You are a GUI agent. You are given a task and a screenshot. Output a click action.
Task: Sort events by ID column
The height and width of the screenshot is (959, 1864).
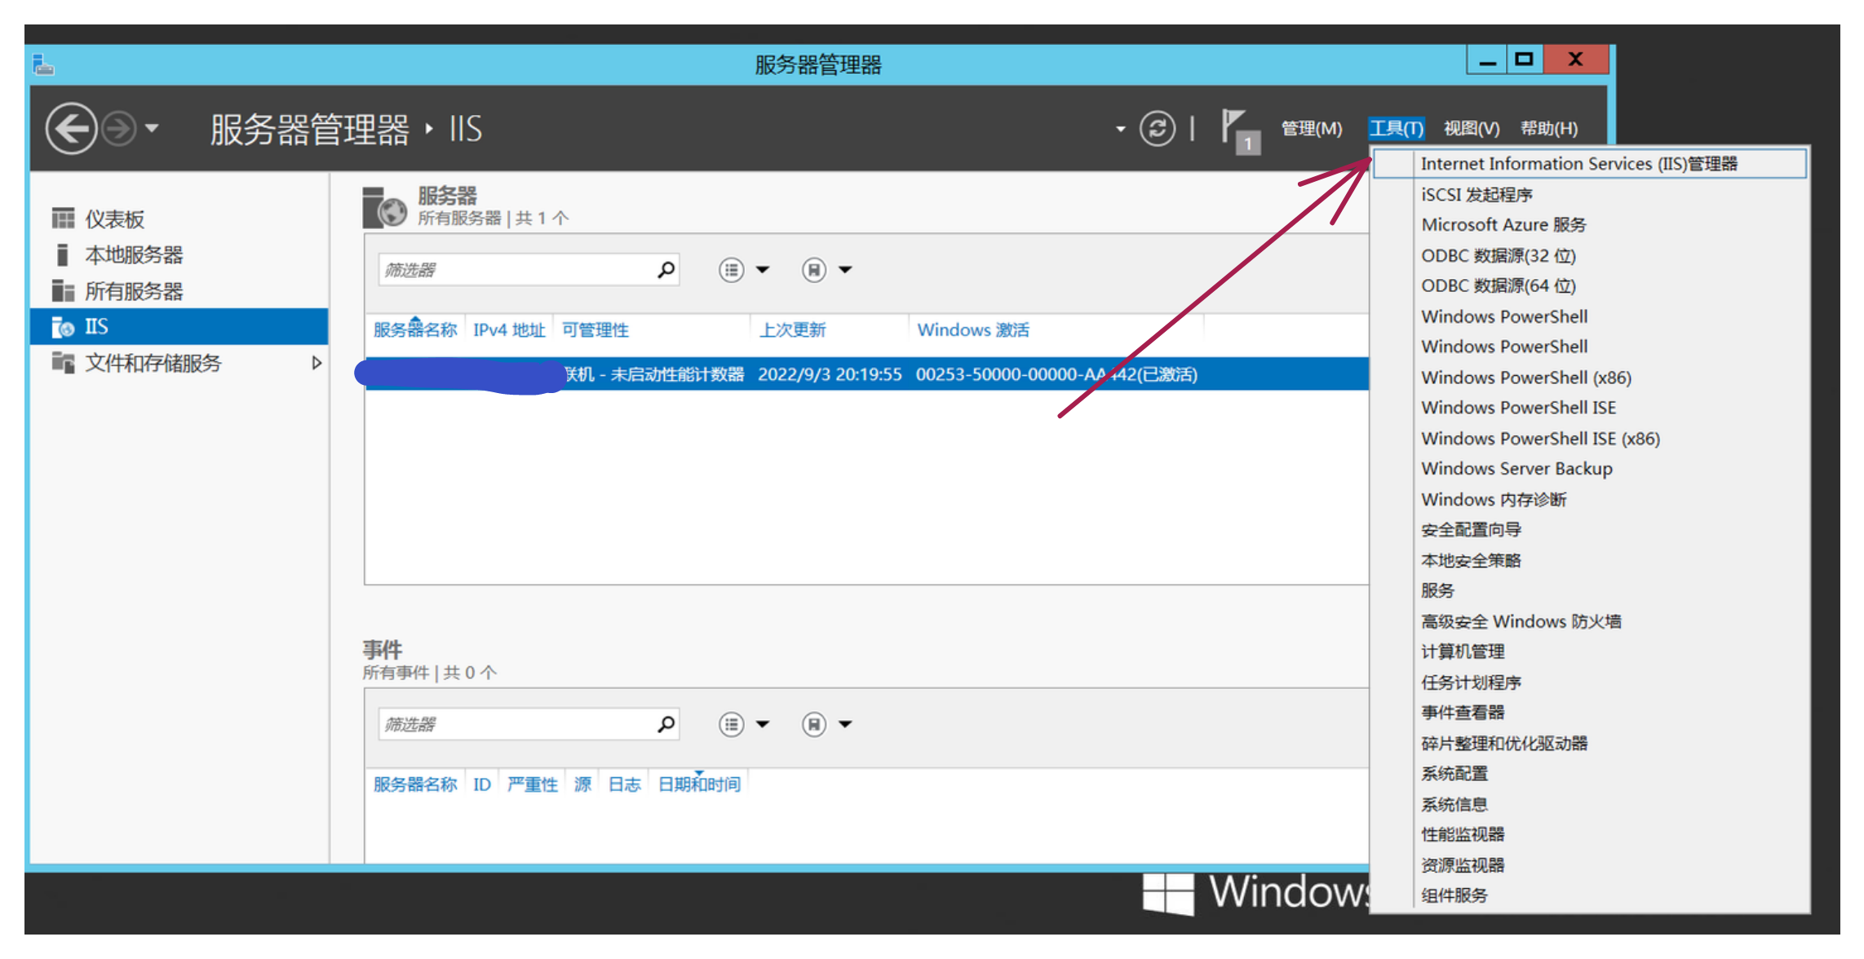(481, 784)
